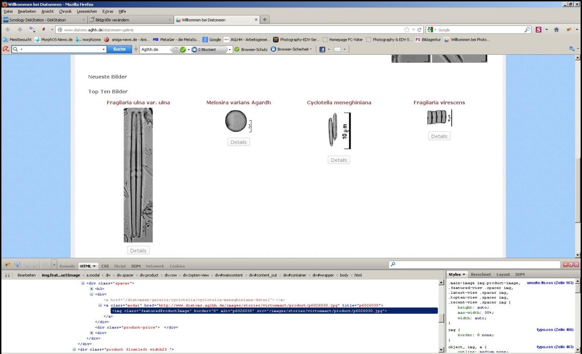582x354 pixels.
Task: Open a new browser tab with plus button
Action: (x=265, y=20)
